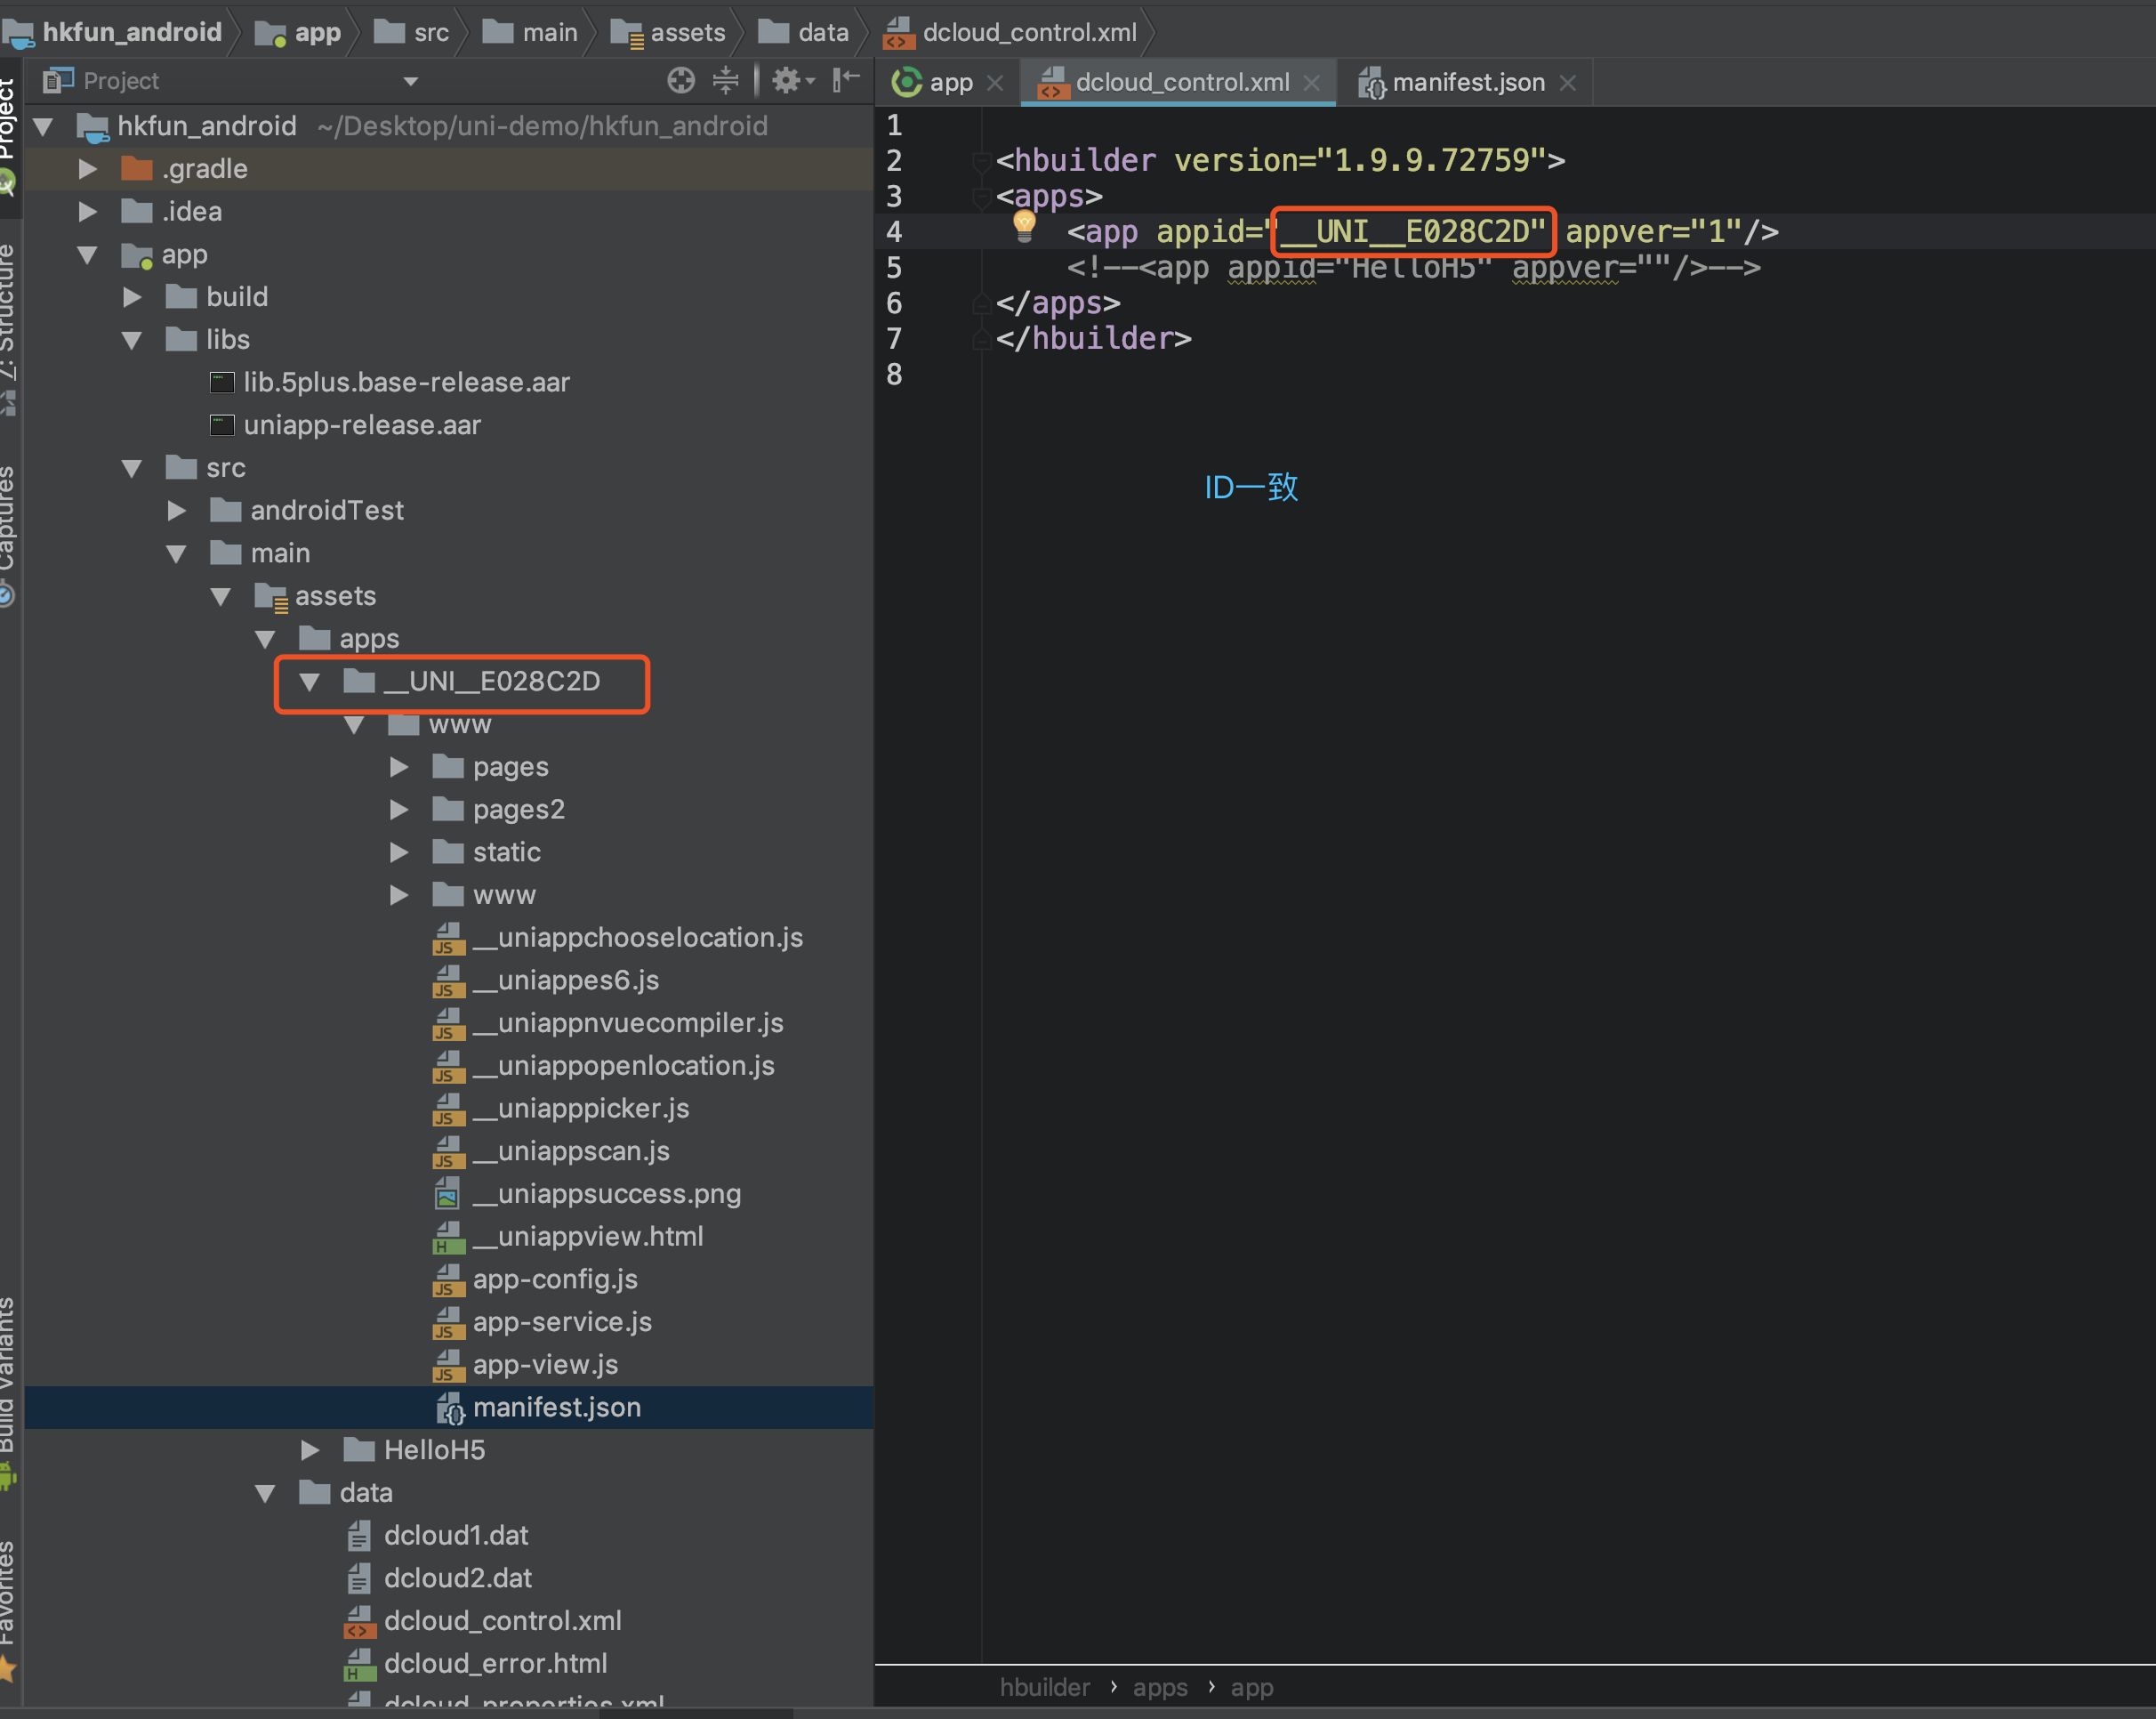Click the locate/scroll-from-source target icon
This screenshot has width=2156, height=1719.
tap(681, 80)
